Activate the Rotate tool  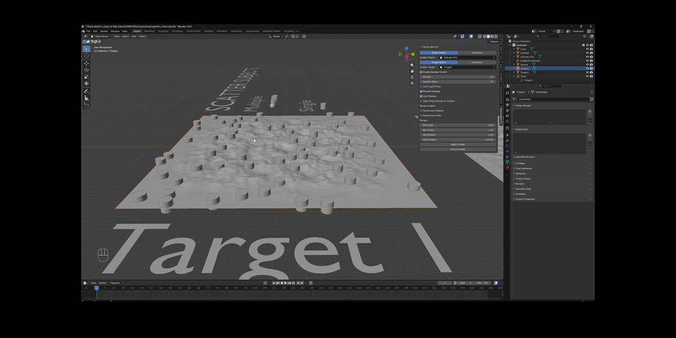(86, 70)
